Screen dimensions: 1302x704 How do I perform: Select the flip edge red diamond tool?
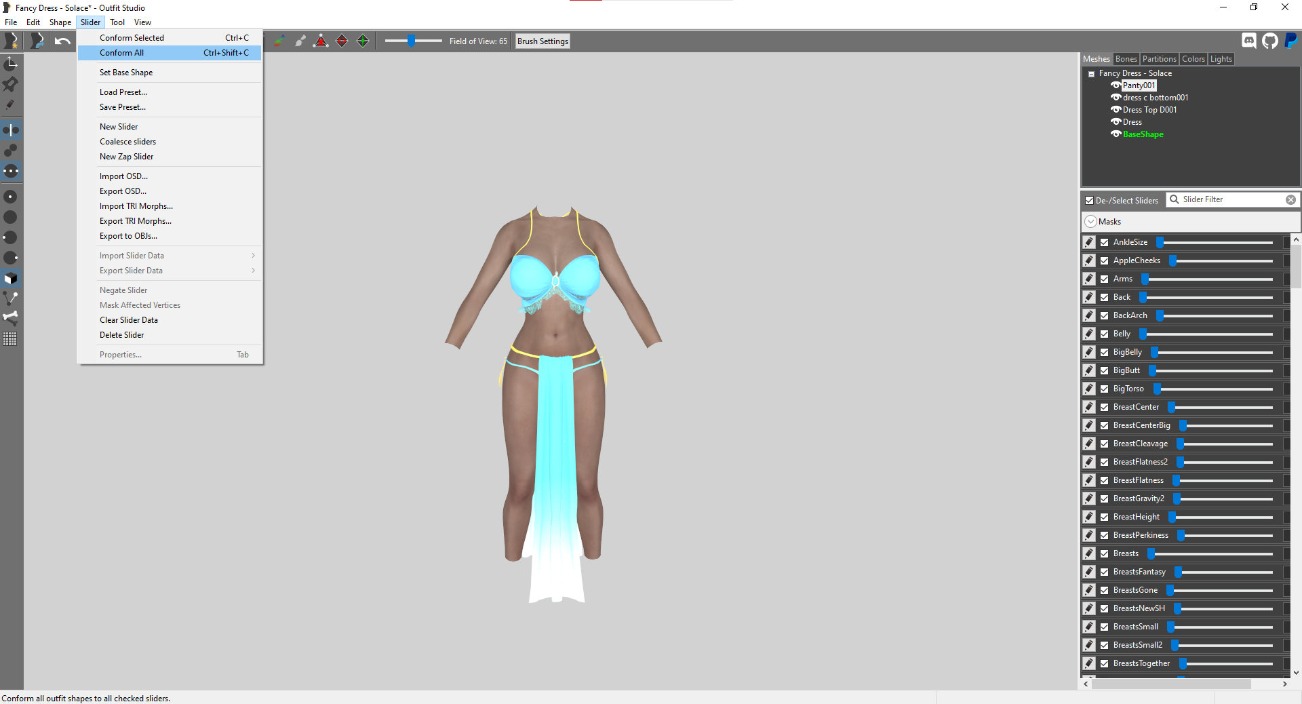pos(342,41)
